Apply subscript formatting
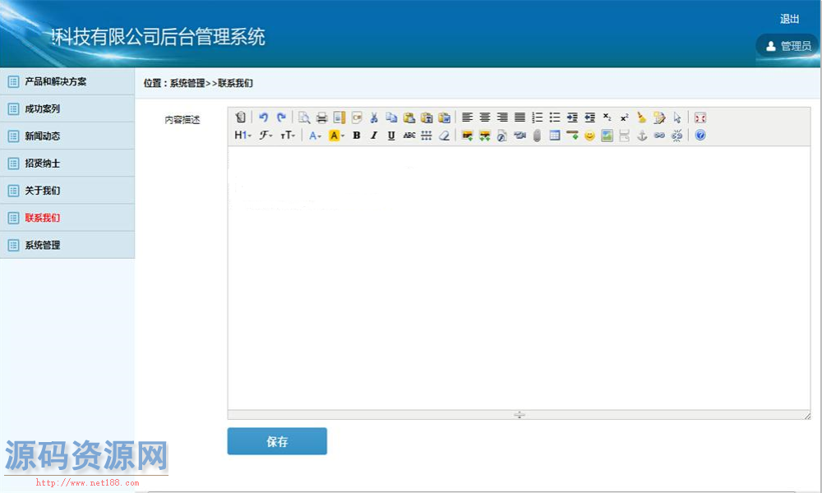The height and width of the screenshot is (493, 822). (x=607, y=117)
